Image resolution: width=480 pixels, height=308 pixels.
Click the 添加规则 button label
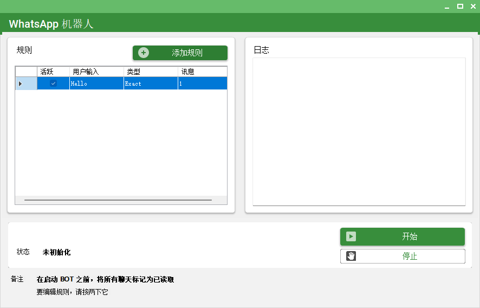(x=187, y=53)
